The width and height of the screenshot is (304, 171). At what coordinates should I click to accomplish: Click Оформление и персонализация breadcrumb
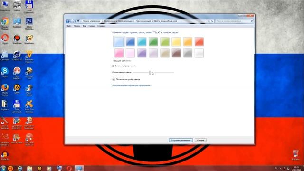pyautogui.click(x=118, y=21)
